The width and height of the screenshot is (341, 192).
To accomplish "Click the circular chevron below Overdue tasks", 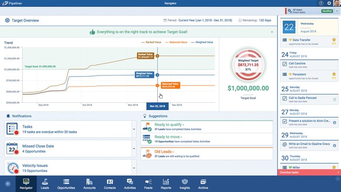I will [x=337, y=179].
